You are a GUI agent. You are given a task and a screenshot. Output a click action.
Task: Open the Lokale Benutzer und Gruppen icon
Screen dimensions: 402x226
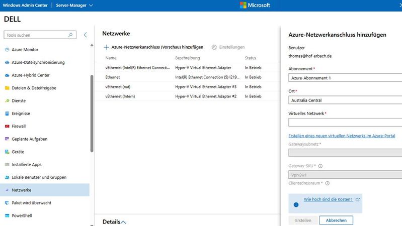click(7, 177)
